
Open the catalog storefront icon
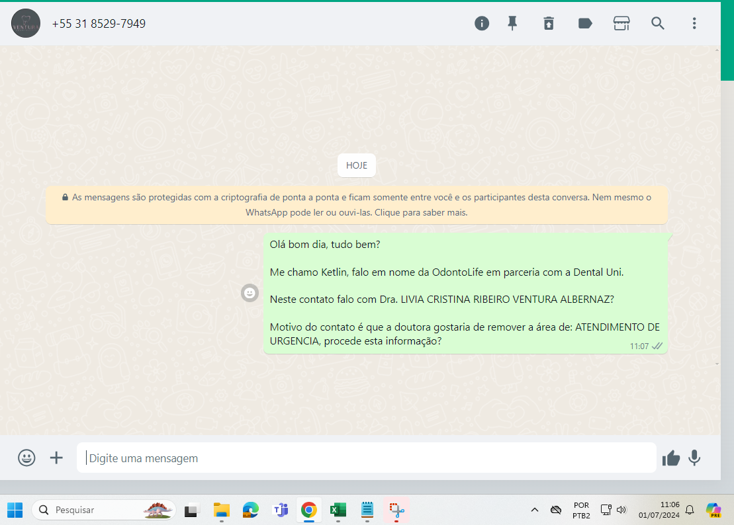coord(621,23)
